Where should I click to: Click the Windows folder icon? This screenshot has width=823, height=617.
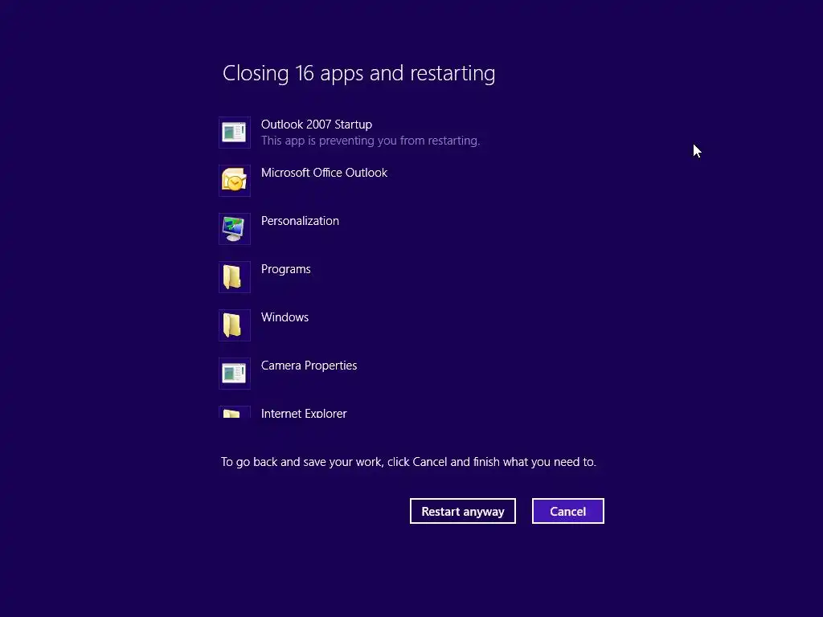click(x=235, y=325)
